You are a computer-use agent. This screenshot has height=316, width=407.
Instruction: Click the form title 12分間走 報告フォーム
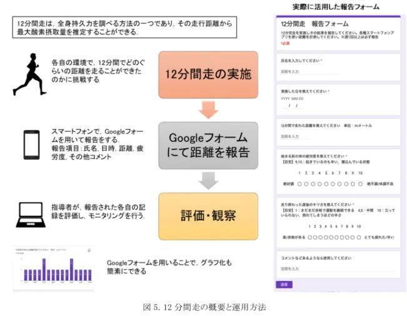click(314, 24)
